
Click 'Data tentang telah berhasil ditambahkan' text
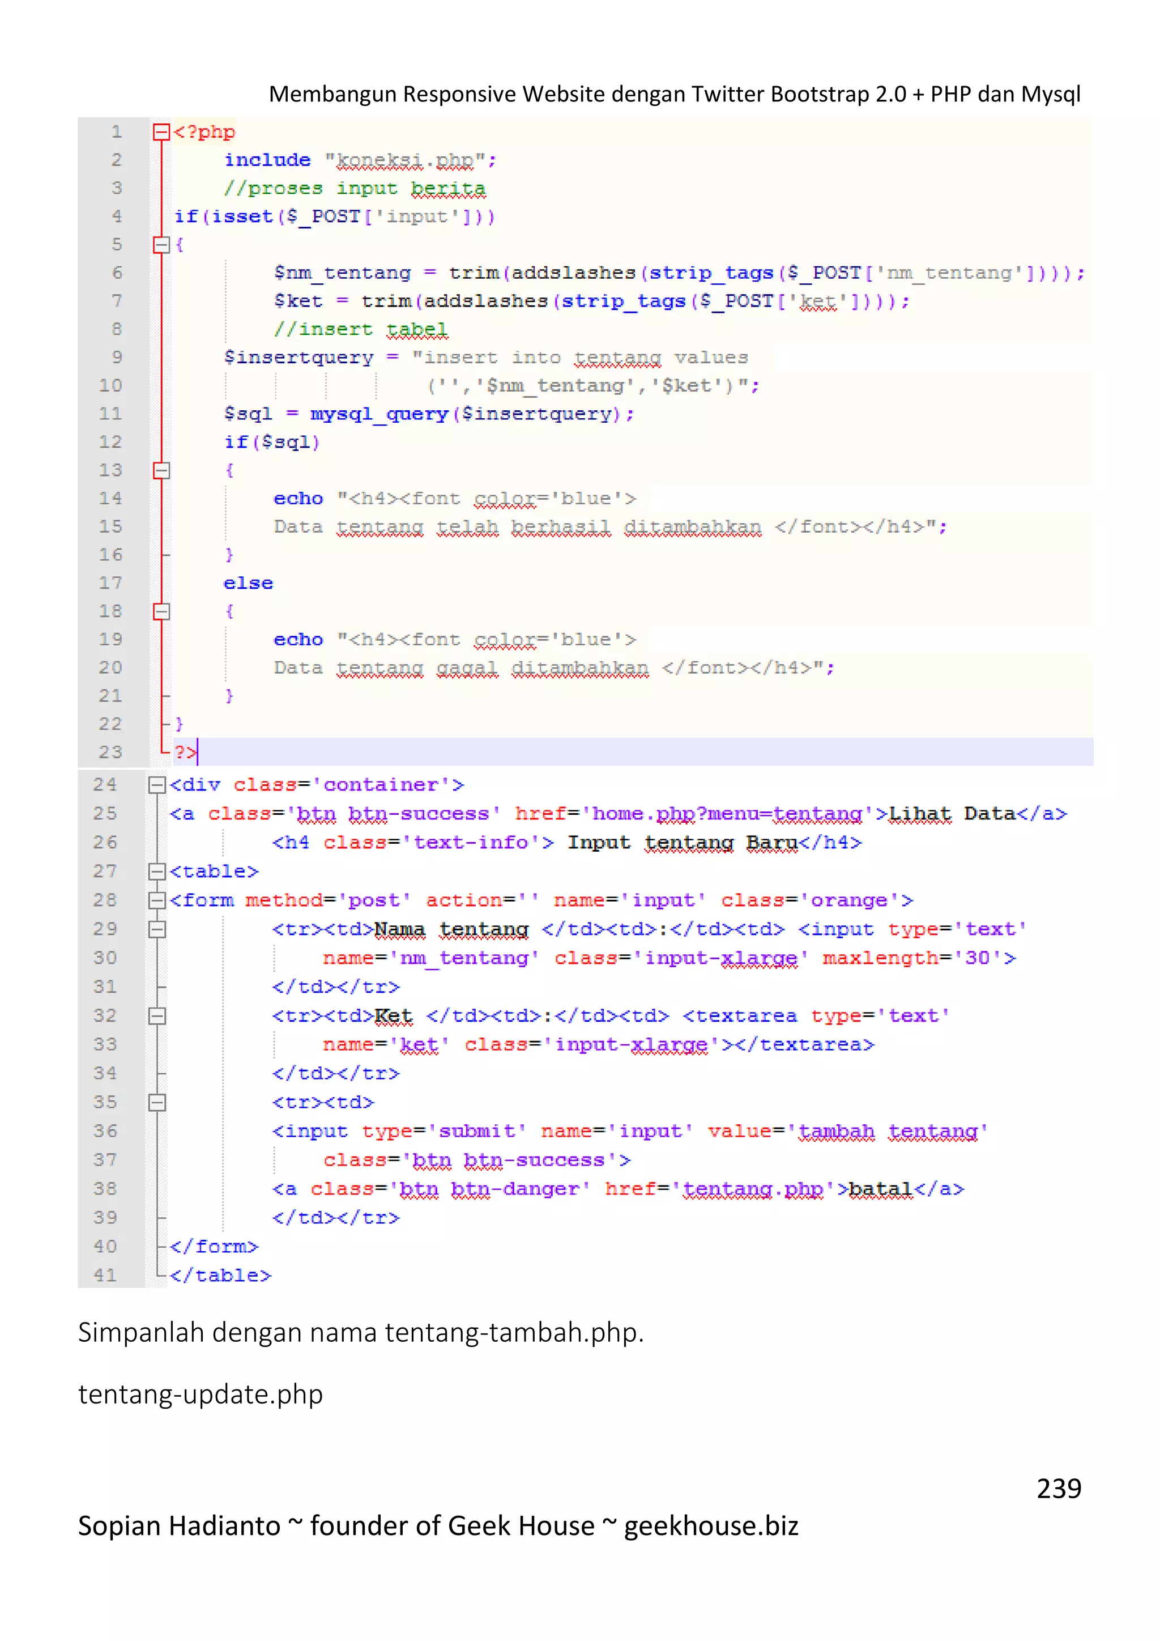[518, 527]
